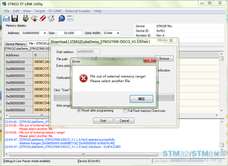The width and height of the screenshot is (228, 166).
Task: Close the Download dialog
Action: click(171, 40)
